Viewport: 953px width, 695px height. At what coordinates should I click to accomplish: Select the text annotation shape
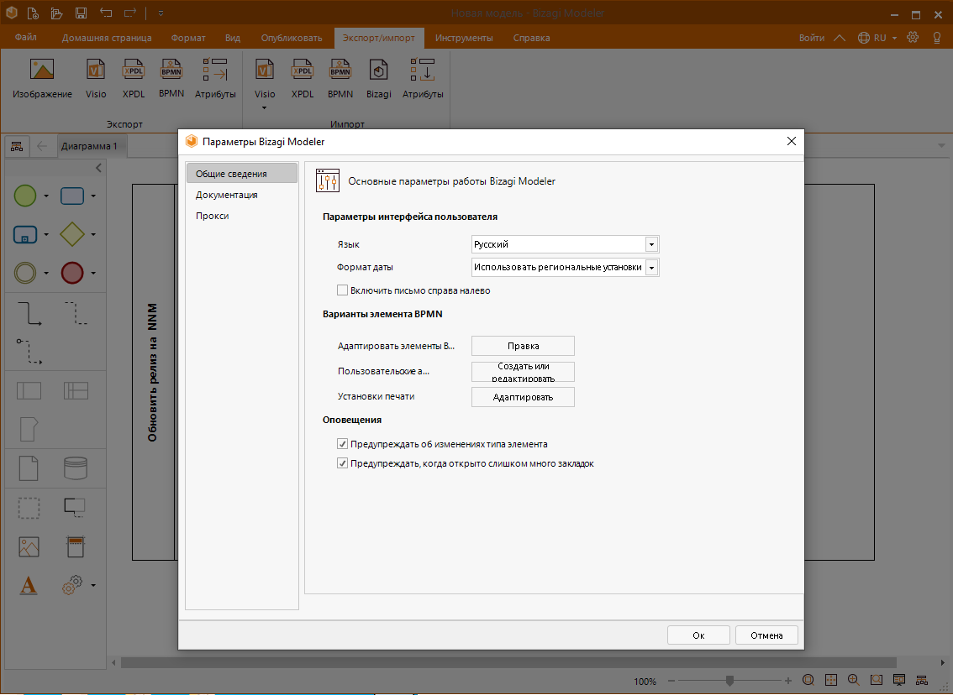75,507
